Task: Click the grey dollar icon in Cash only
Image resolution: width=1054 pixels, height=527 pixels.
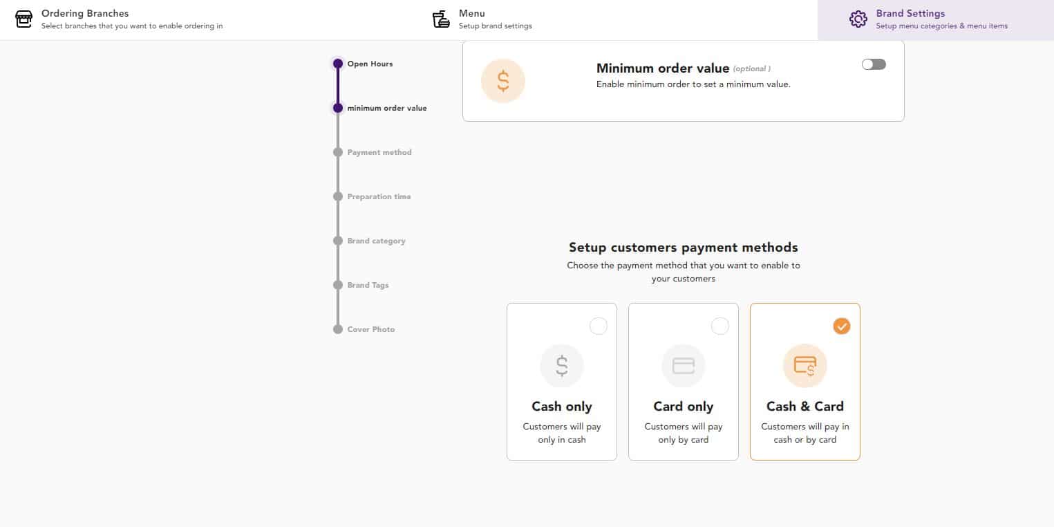Action: (x=562, y=365)
